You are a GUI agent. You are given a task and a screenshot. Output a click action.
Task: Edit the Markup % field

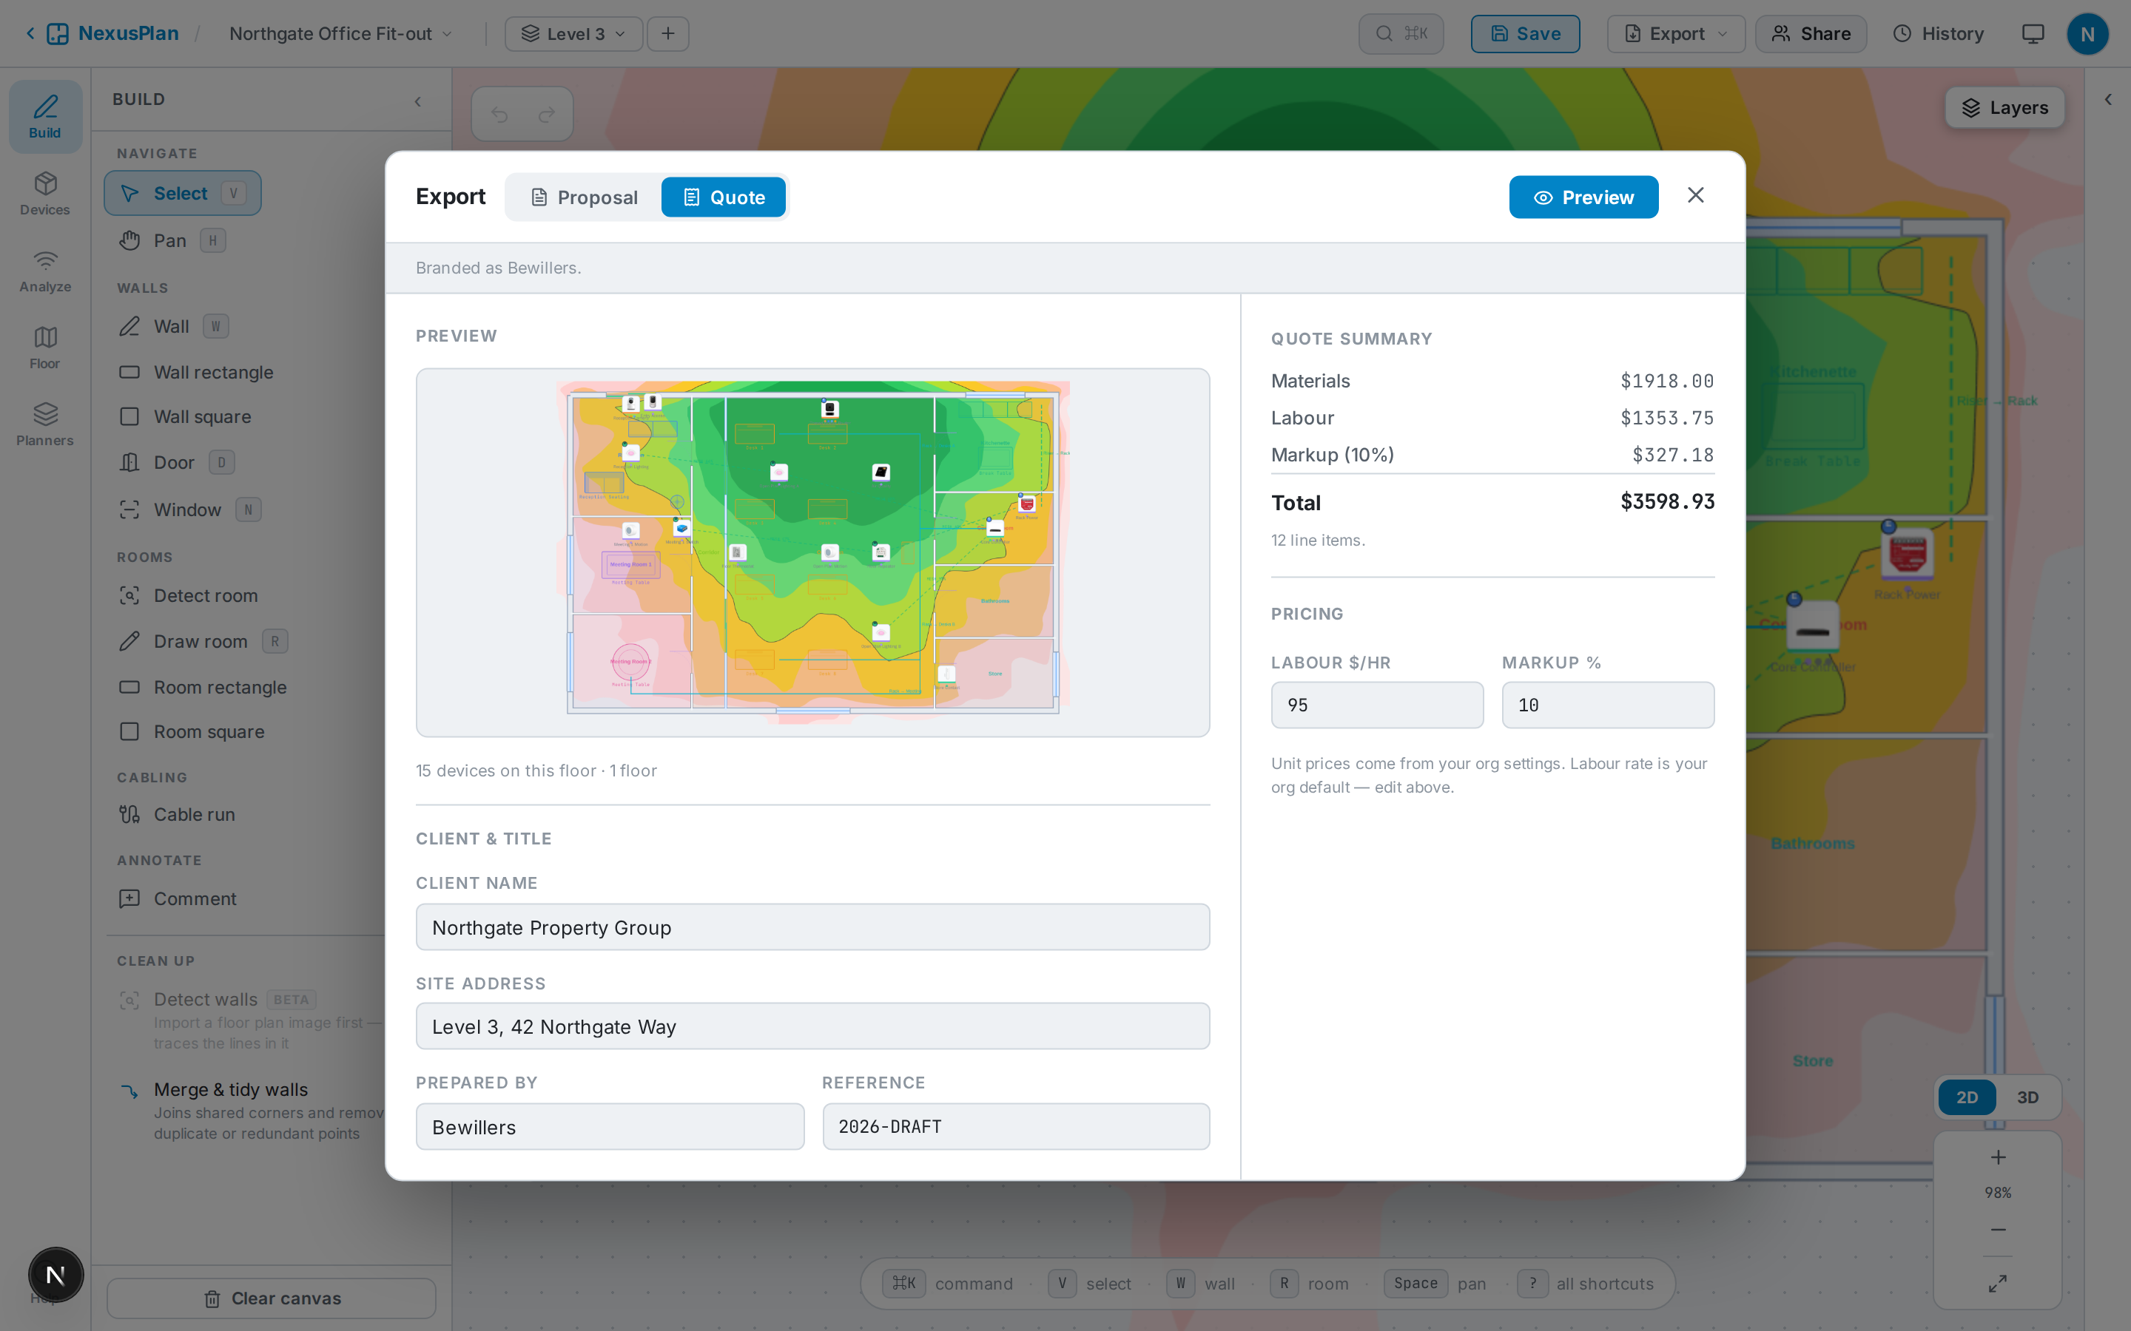[x=1608, y=705]
